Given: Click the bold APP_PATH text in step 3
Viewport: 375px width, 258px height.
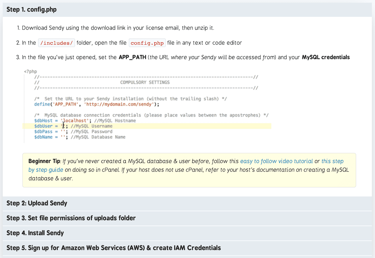Looking at the screenshot, I should click(132, 57).
